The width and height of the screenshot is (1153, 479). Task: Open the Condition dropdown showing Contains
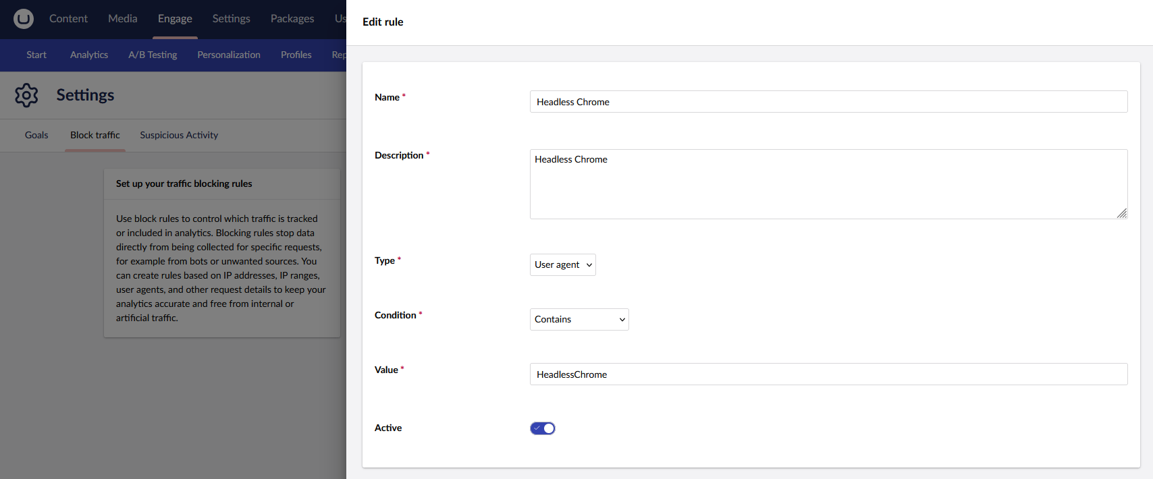point(579,319)
